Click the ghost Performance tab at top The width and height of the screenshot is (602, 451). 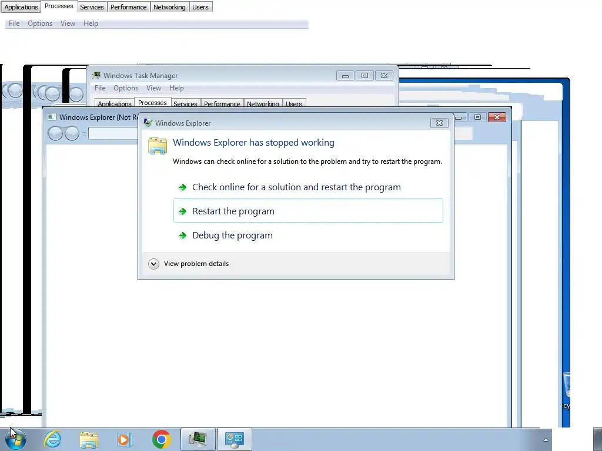coord(129,7)
